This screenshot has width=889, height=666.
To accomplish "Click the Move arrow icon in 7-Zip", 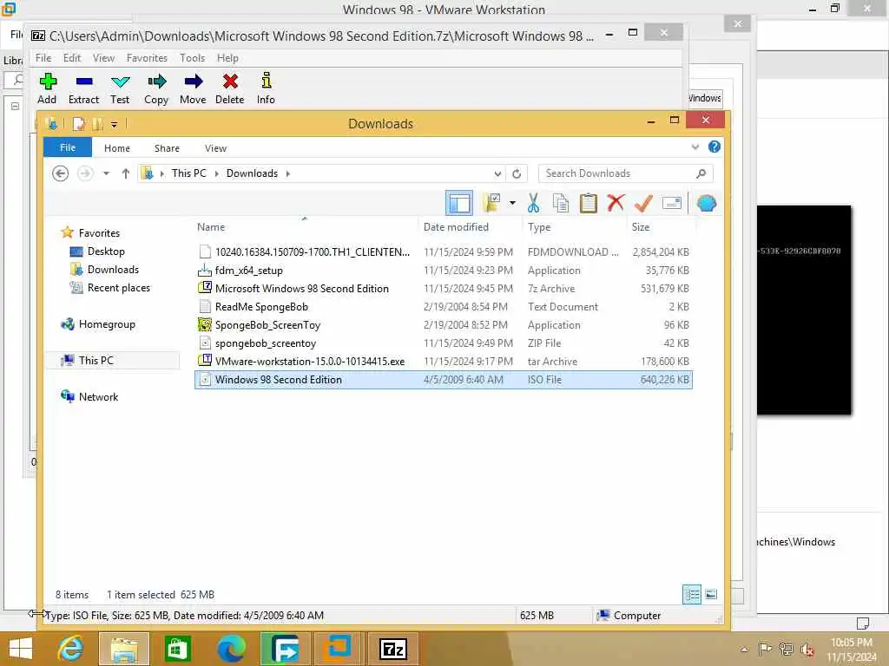I will tap(194, 82).
